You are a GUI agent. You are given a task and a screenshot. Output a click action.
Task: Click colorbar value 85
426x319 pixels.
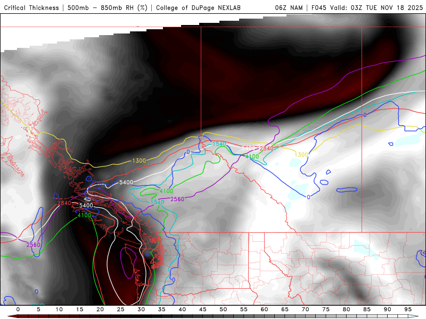[367, 309]
